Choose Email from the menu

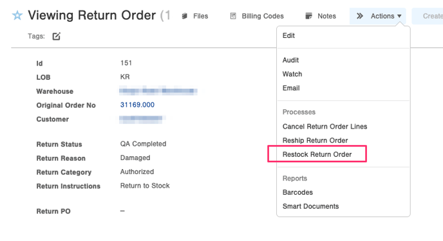[291, 88]
